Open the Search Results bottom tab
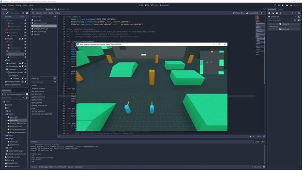The height and width of the screenshot is (170, 302). click(60, 167)
